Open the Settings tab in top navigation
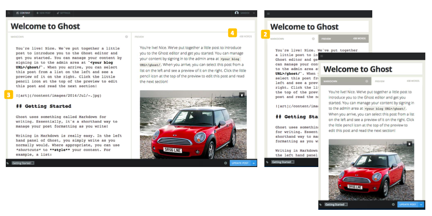 click(x=63, y=13)
